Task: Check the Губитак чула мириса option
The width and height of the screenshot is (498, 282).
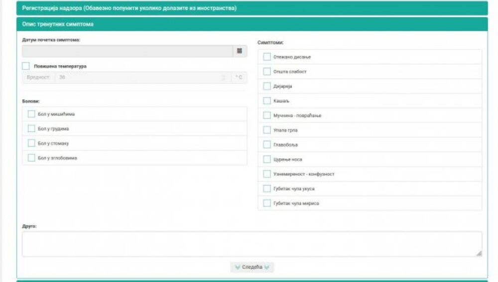Action: (x=267, y=203)
